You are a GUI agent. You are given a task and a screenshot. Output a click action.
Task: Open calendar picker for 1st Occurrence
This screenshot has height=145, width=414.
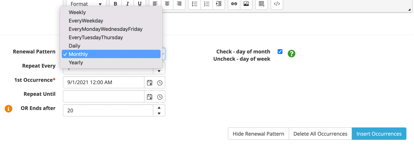click(x=150, y=83)
